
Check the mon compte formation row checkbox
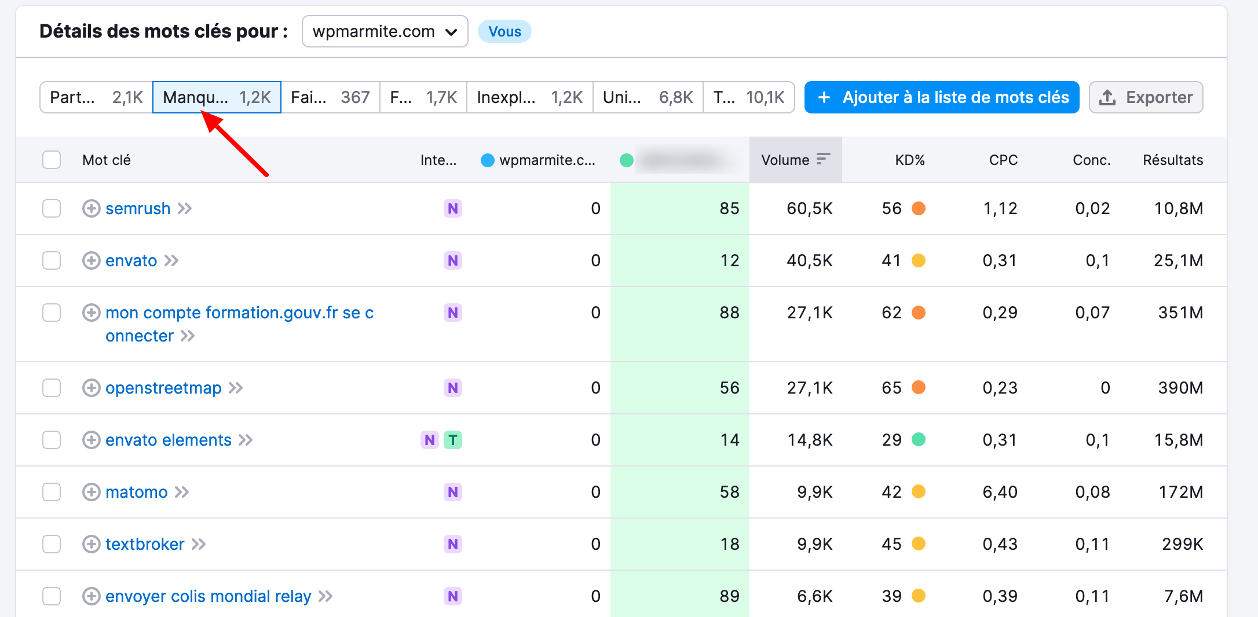tap(52, 313)
